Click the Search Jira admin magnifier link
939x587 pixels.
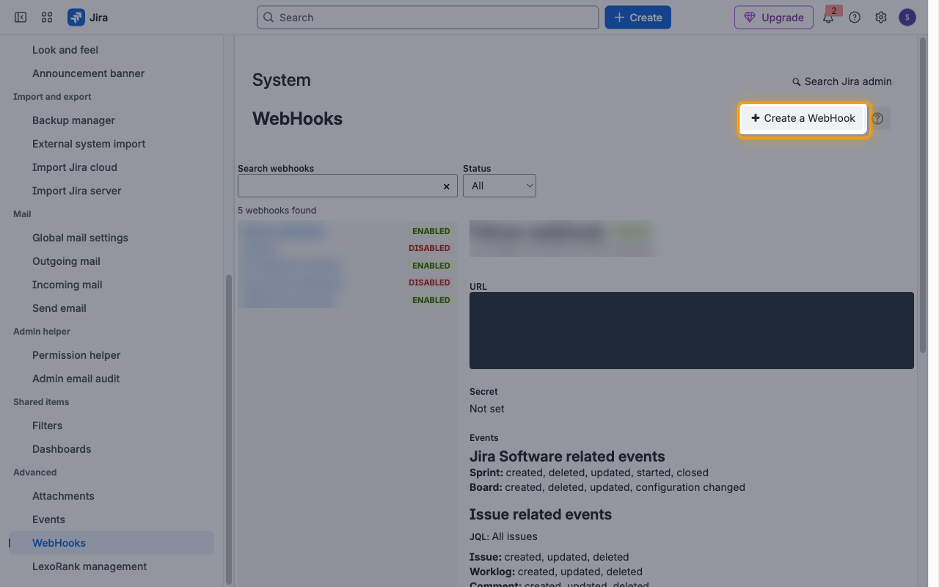842,81
